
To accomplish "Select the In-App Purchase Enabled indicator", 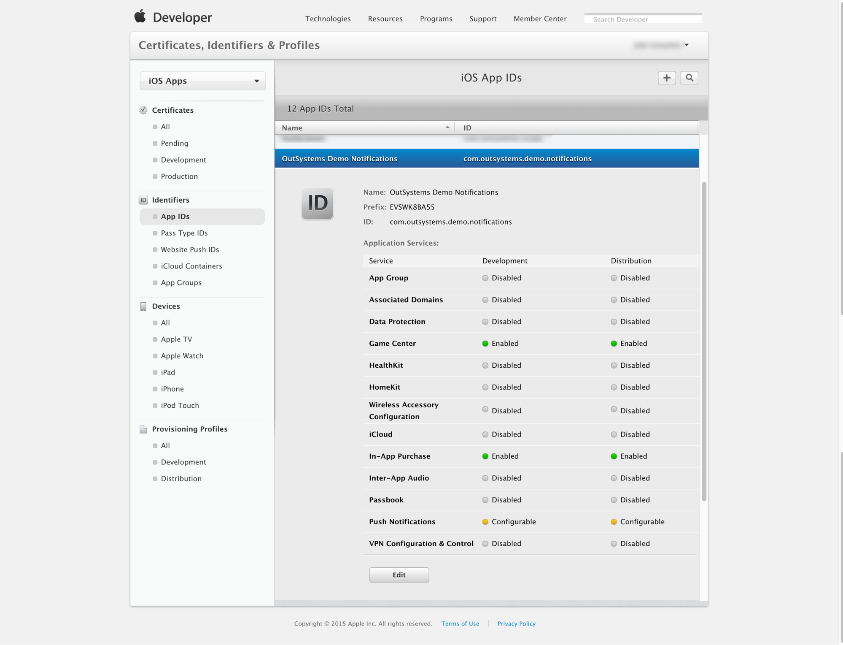I will 485,456.
